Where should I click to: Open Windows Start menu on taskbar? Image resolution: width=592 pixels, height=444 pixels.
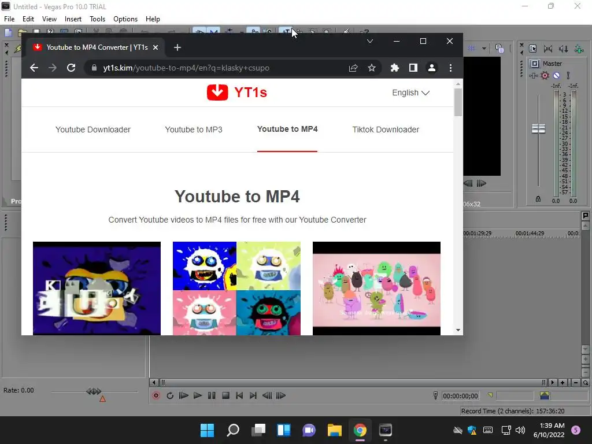click(207, 430)
